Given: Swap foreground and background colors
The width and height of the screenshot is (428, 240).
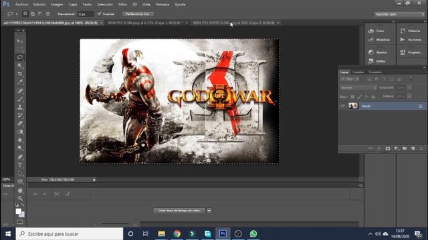Looking at the screenshot, I should pyautogui.click(x=23, y=205).
